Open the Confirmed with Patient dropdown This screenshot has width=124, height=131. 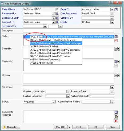[x=112, y=102]
